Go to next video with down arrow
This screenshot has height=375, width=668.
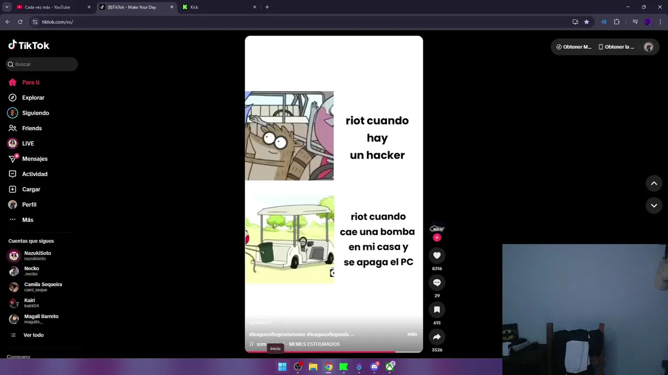(x=654, y=205)
